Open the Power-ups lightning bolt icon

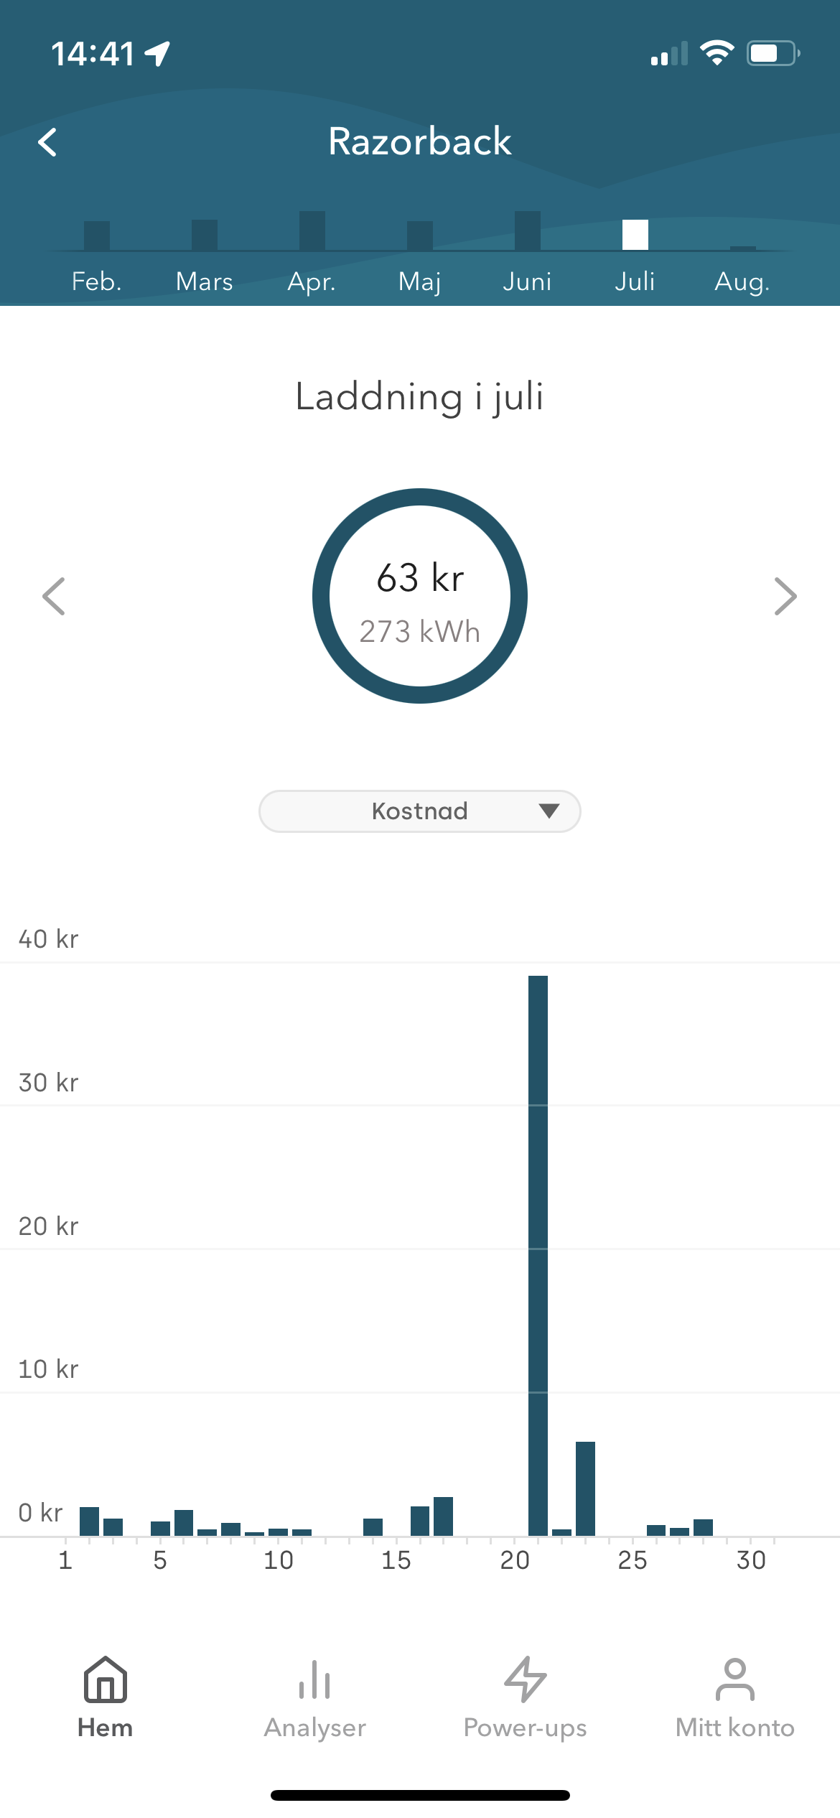point(526,1679)
